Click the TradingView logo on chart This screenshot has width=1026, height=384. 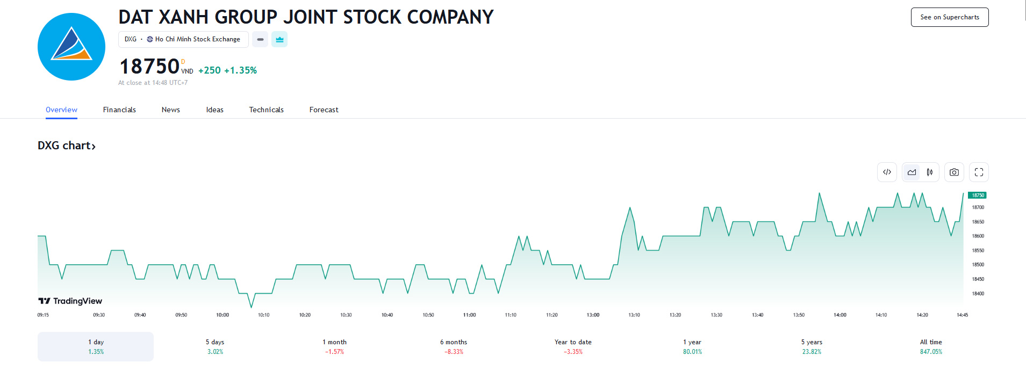point(70,301)
